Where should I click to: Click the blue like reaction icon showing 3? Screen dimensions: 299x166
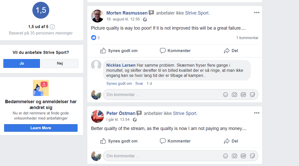(94, 38)
